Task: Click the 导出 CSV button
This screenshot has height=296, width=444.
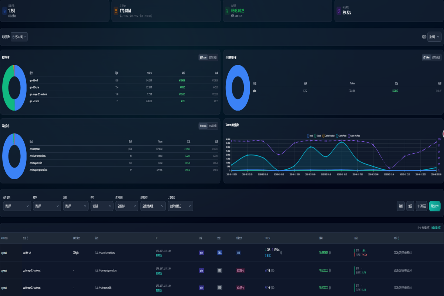Action: (435, 206)
